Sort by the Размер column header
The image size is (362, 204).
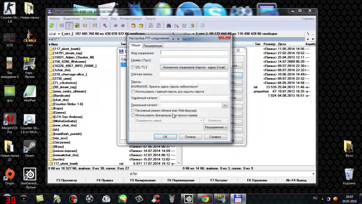point(270,44)
